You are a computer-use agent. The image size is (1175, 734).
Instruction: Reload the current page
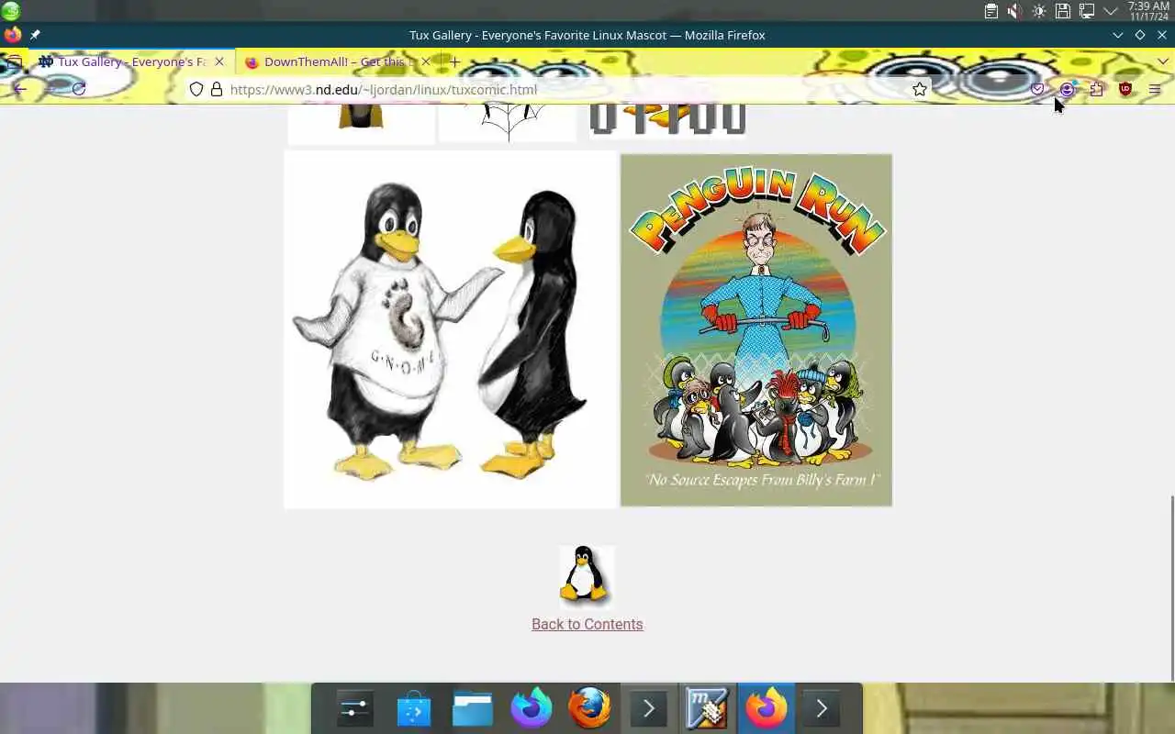pyautogui.click(x=79, y=89)
